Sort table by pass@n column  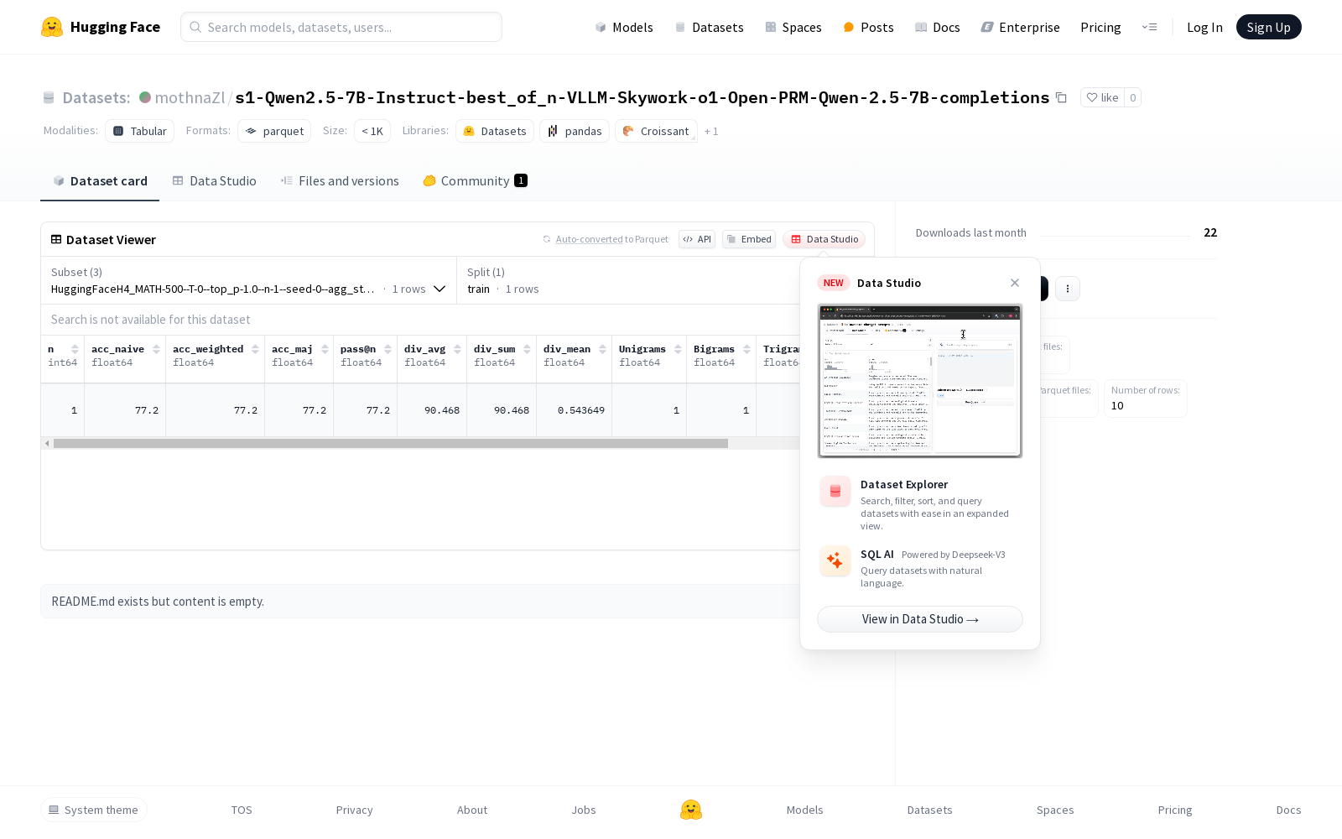pyautogui.click(x=388, y=349)
